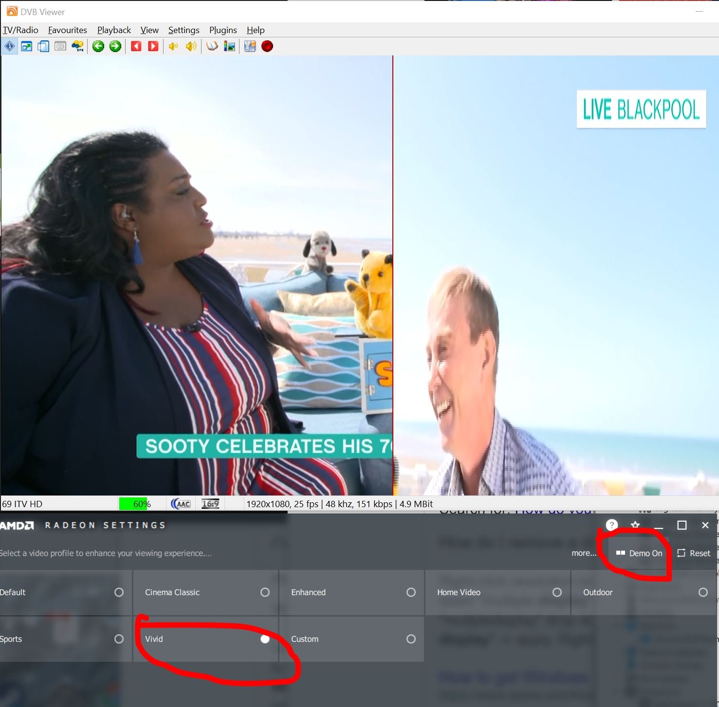Toggle the Demo On button
Image resolution: width=719 pixels, height=707 pixels.
[639, 553]
